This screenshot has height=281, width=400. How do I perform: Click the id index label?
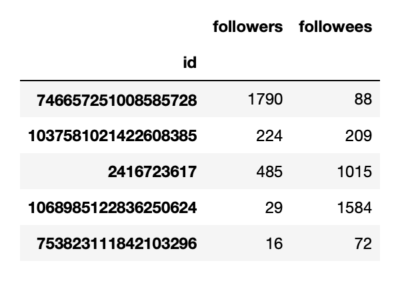pos(189,63)
